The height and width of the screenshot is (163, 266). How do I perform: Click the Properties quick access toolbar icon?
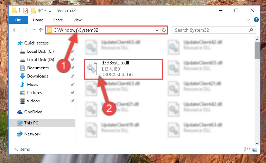pos(26,11)
